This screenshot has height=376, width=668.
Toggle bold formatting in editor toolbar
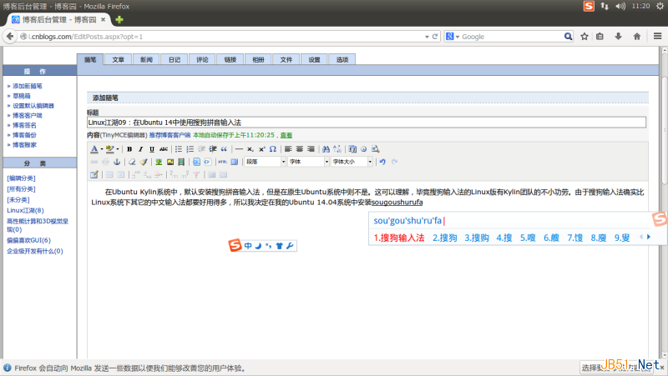(129, 149)
